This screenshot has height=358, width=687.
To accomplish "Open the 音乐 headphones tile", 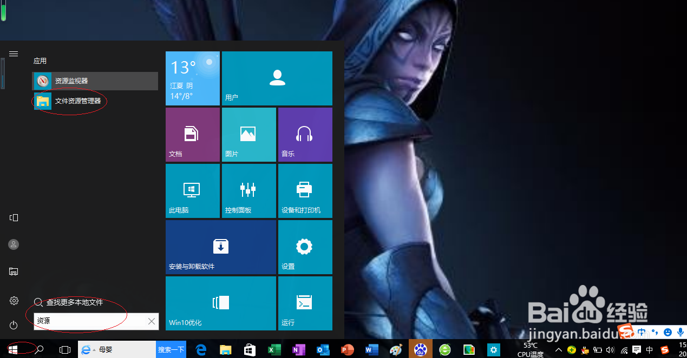I will point(305,135).
